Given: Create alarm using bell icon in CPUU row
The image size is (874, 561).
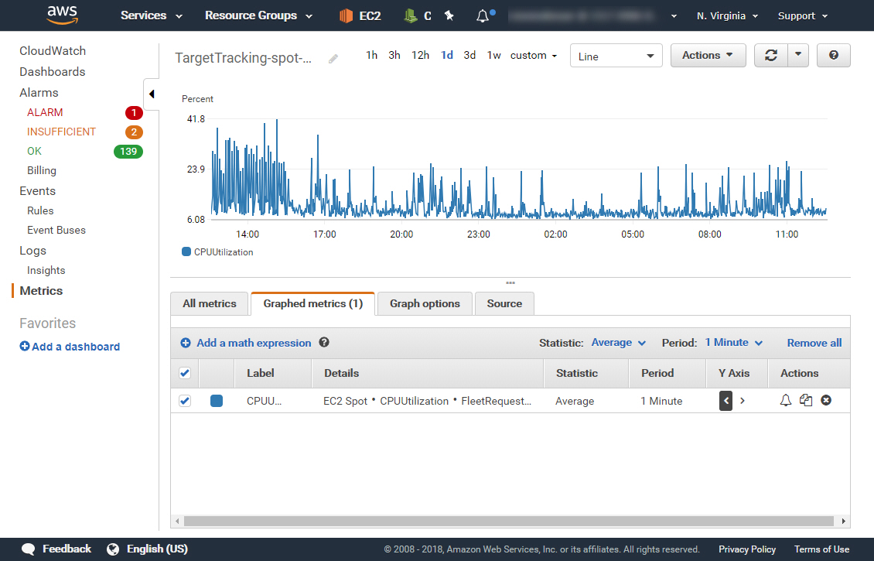Looking at the screenshot, I should point(785,400).
